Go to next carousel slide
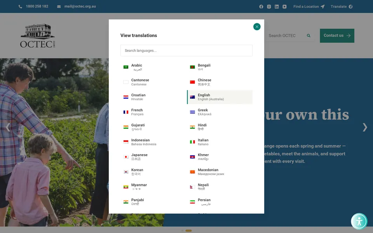Image resolution: width=373 pixels, height=233 pixels. tap(365, 127)
